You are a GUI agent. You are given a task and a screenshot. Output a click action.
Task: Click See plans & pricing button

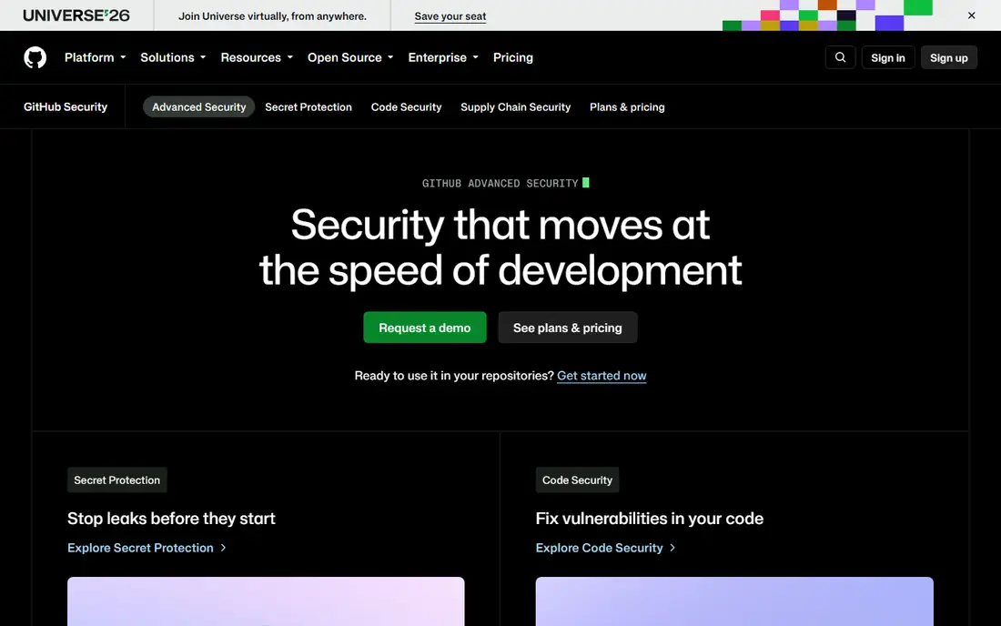coord(568,328)
